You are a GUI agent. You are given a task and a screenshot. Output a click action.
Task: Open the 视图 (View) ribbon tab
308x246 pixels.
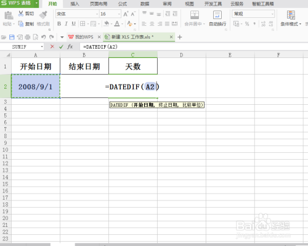coord(189,4)
